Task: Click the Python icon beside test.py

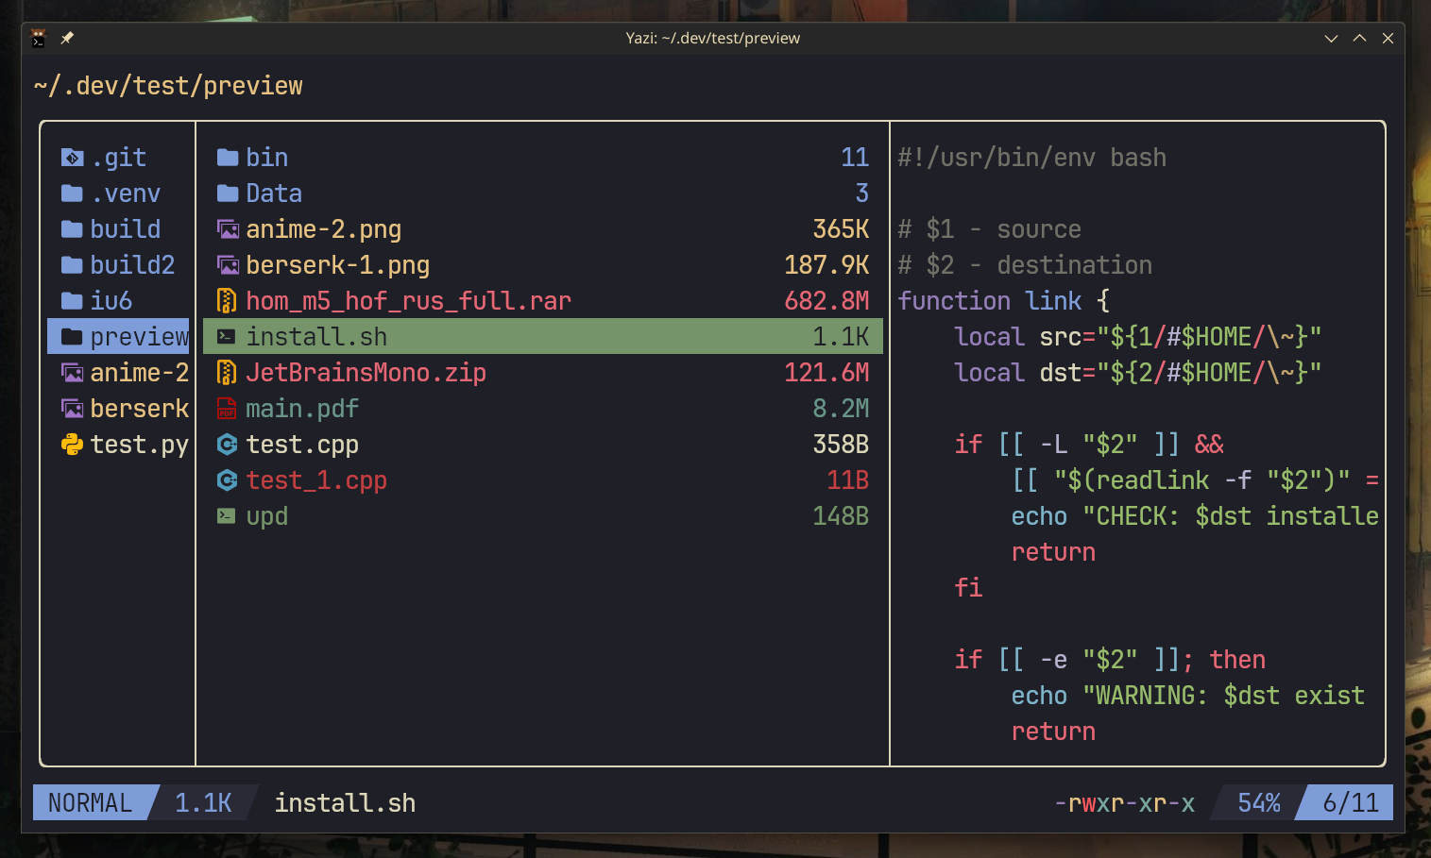Action: click(x=72, y=445)
